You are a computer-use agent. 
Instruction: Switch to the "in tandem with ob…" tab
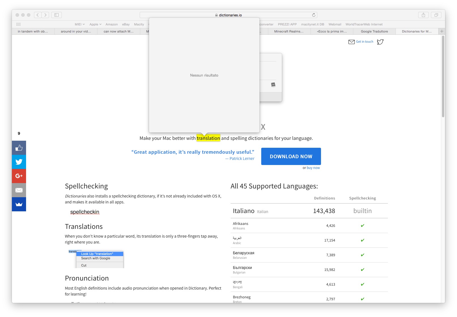[x=33, y=31]
